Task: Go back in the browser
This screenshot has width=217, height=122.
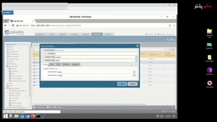Action: [5, 25]
